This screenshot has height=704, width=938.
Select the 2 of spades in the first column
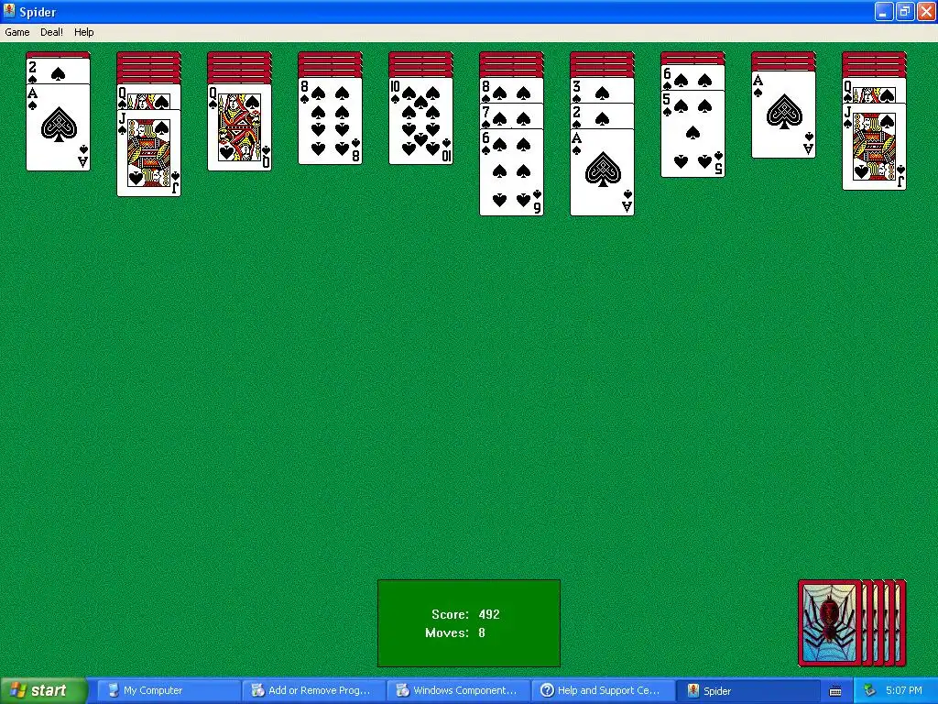pos(58,71)
